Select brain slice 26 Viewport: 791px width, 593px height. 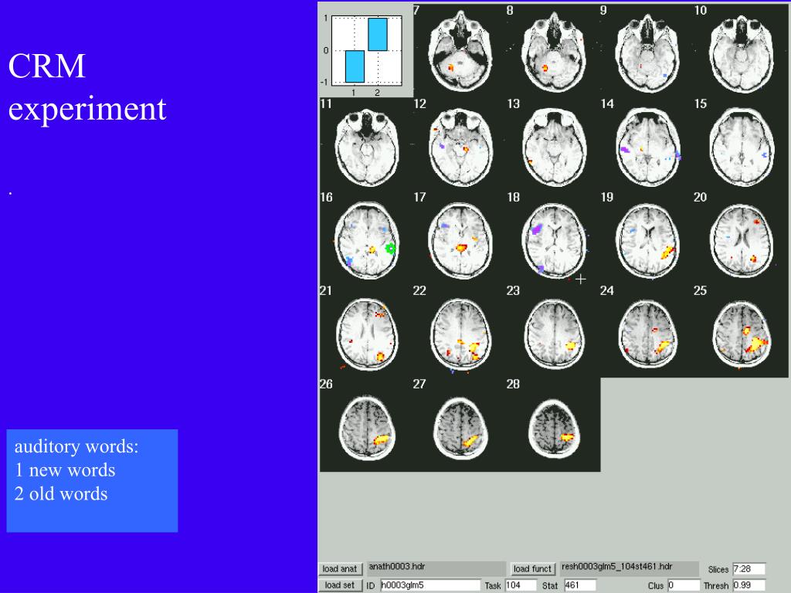tap(367, 429)
